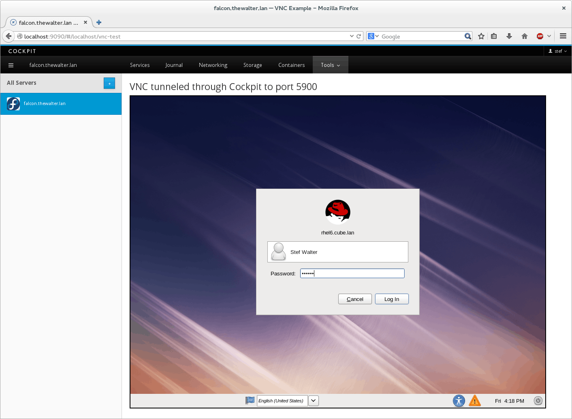Screen dimensions: 572x419
Task: Click the Adblock Plus icon
Action: 540,36
